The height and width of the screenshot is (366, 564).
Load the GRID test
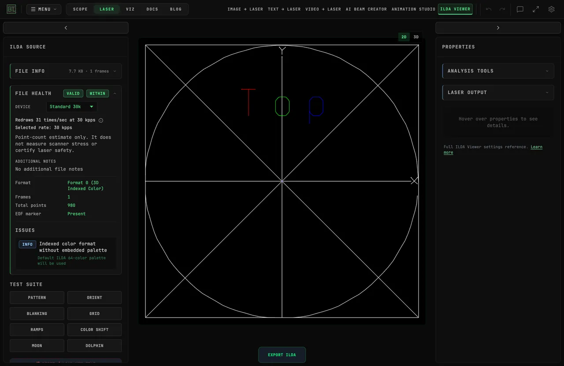click(94, 314)
